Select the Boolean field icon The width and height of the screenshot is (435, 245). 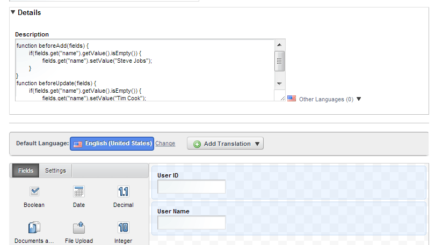[x=34, y=191]
